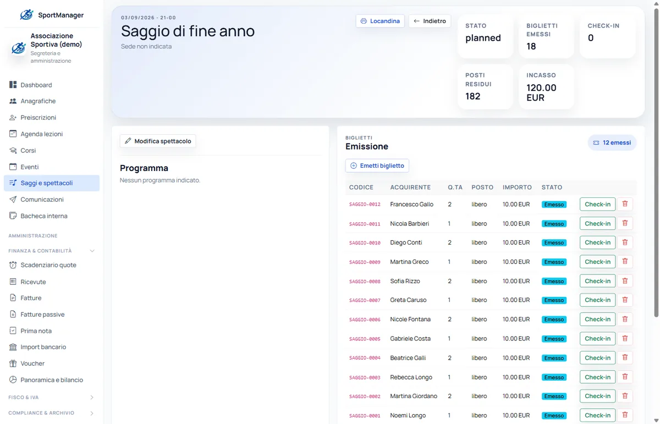Go to Scadenziario quote
Viewport: 660px width, 424px height.
pyautogui.click(x=52, y=265)
